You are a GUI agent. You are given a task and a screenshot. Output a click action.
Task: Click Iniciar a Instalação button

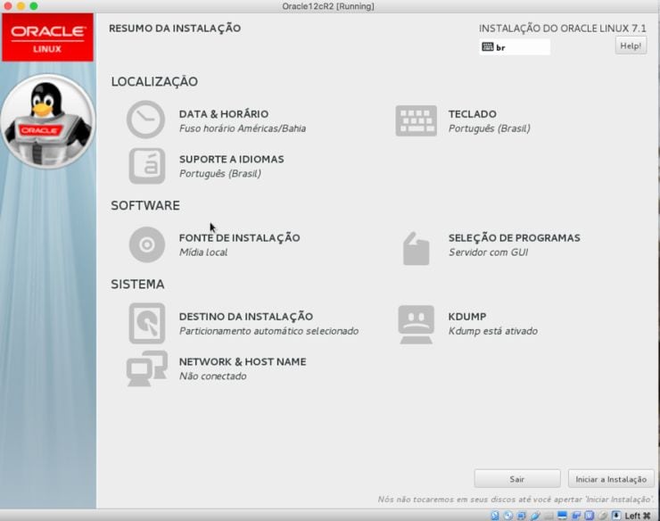click(611, 479)
